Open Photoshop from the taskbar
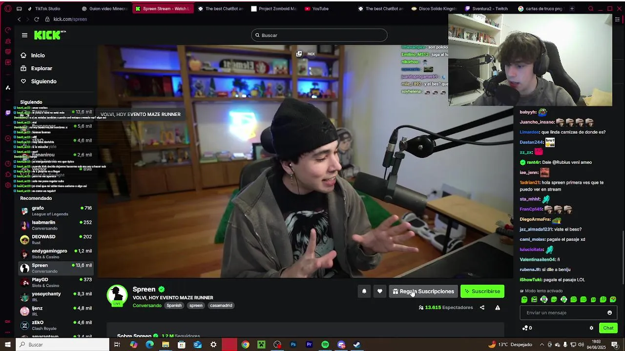Viewport: 625px width, 351px height. [x=293, y=345]
